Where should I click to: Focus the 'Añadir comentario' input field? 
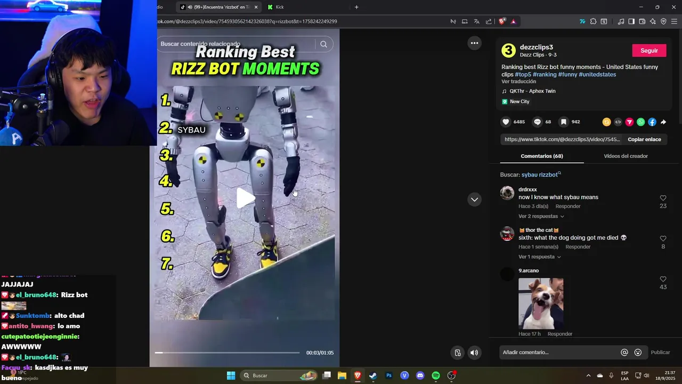559,353
